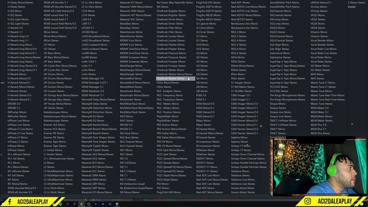Select OneKnob Louder Mono
368x207 pixels.
click(x=170, y=36)
